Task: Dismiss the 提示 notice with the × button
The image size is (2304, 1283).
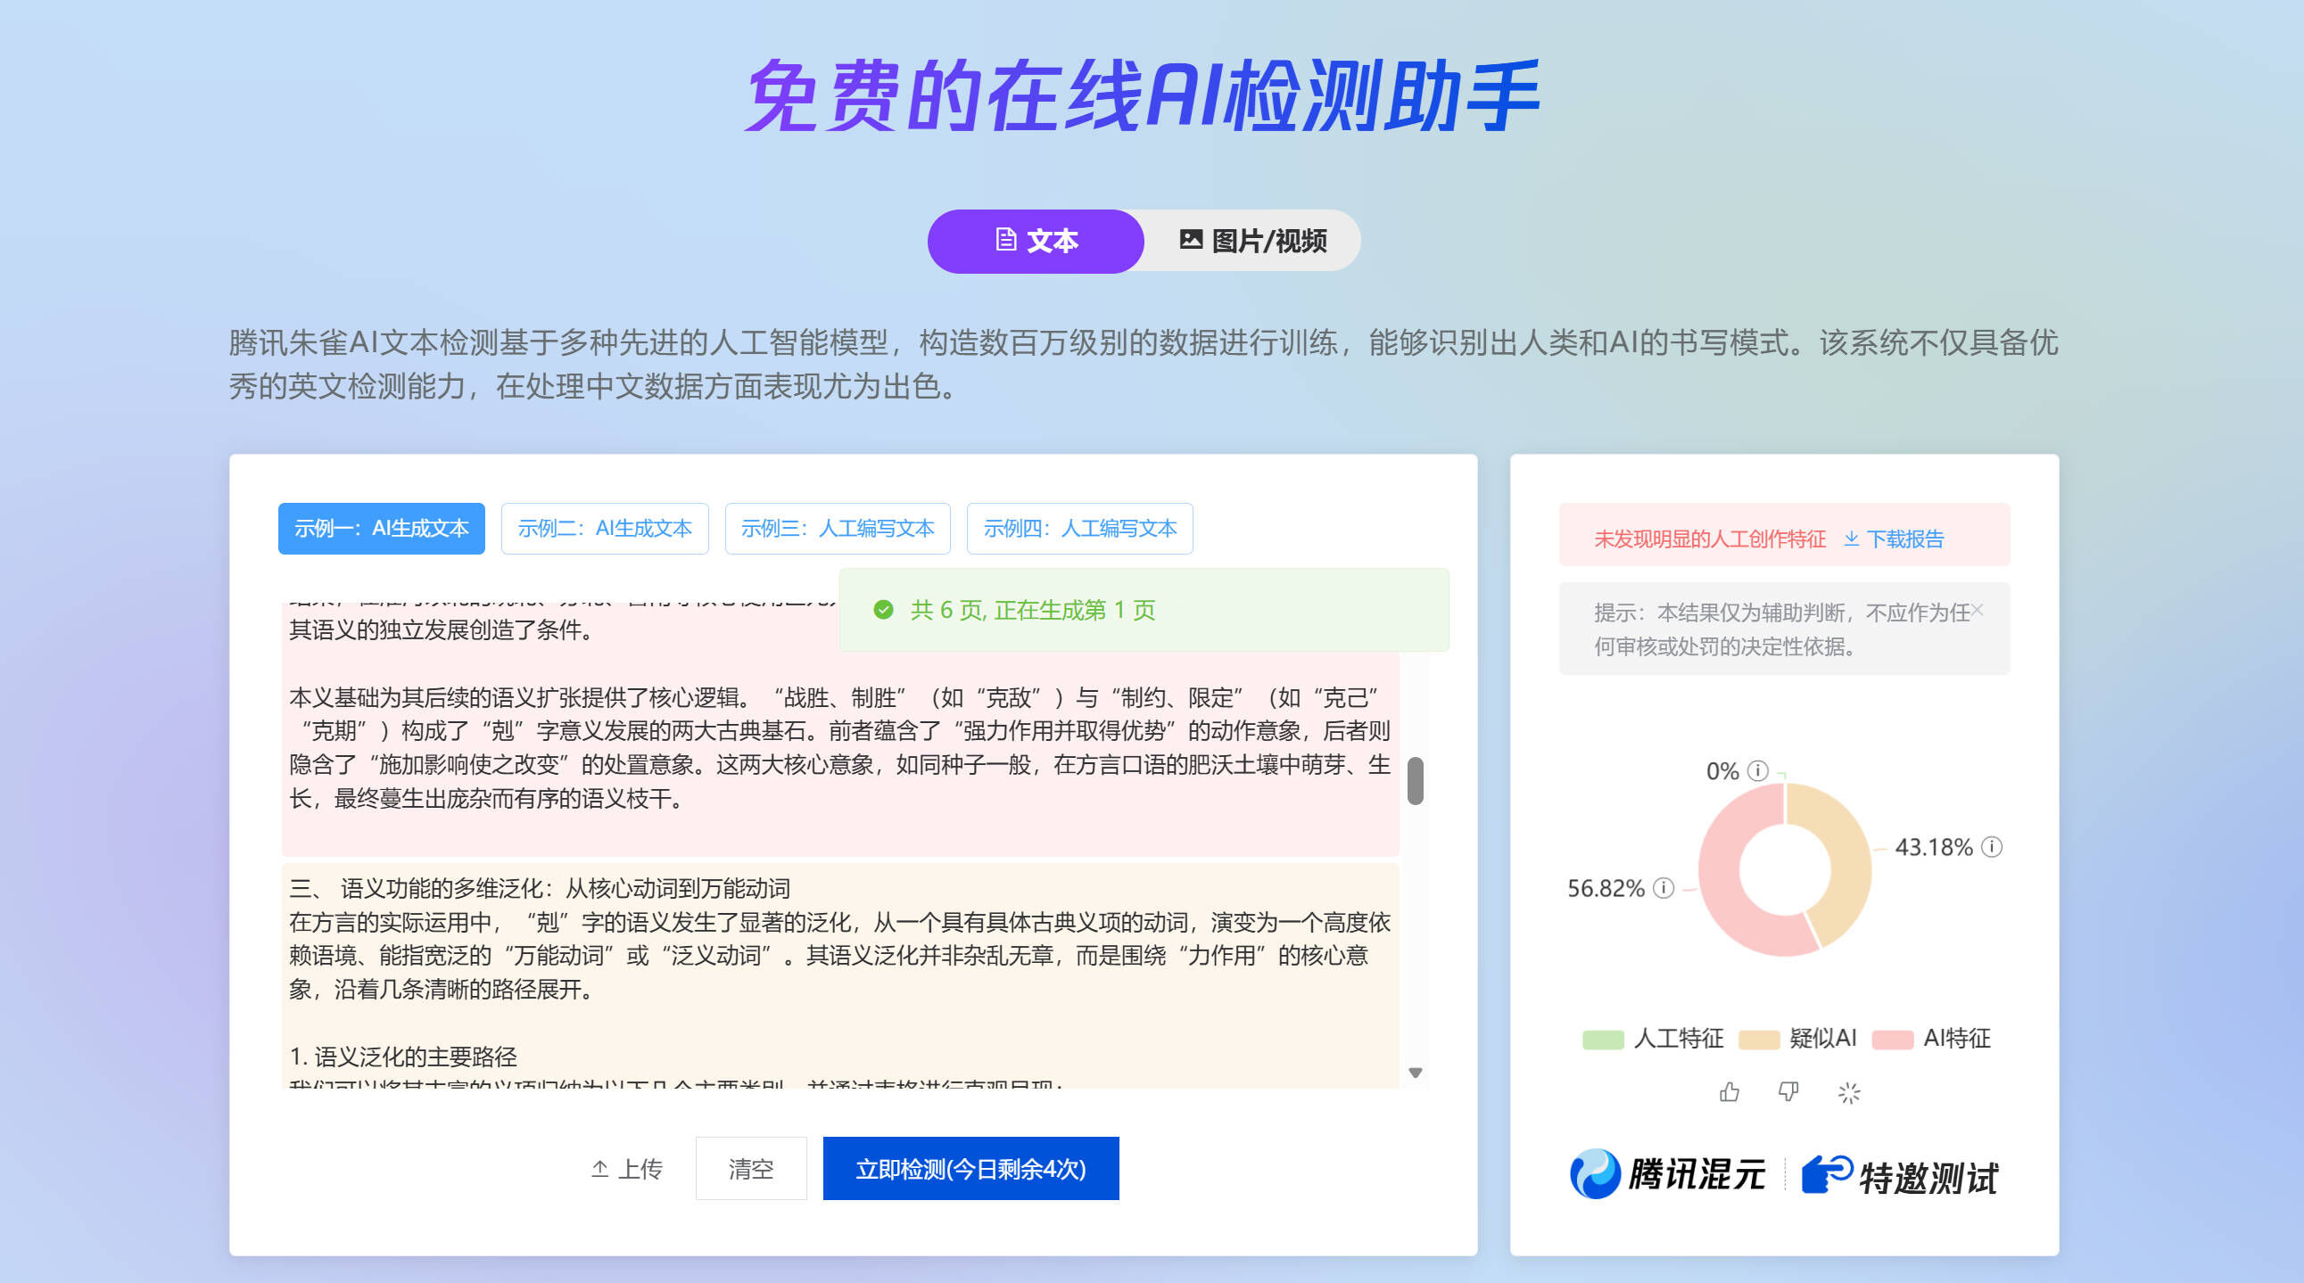Action: pyautogui.click(x=1978, y=611)
